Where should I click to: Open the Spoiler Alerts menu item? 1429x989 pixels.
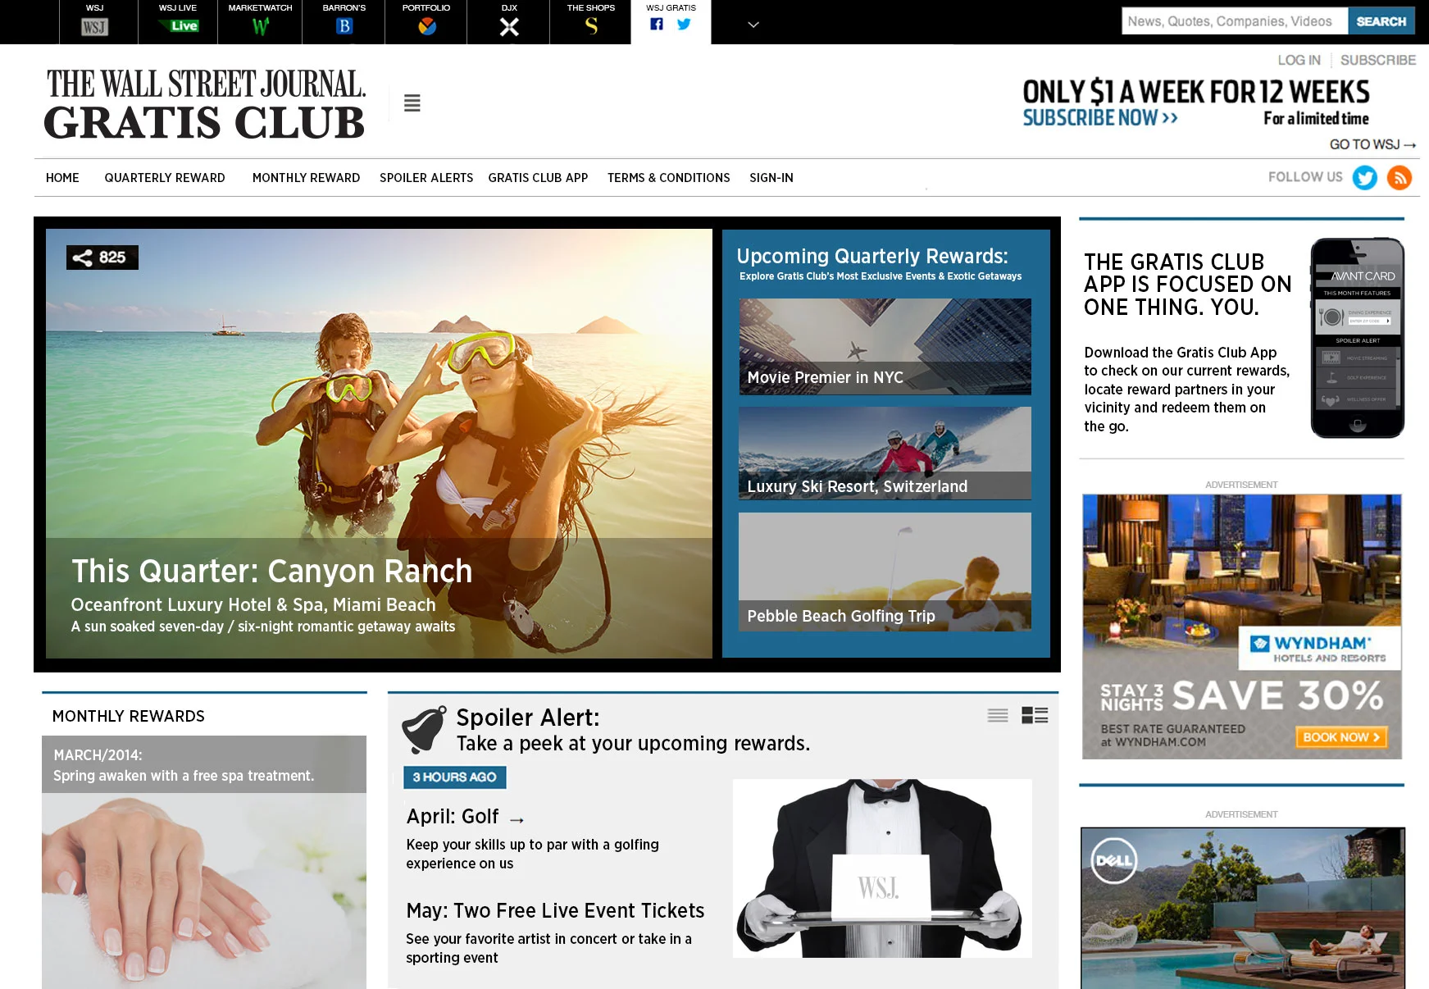pos(426,178)
